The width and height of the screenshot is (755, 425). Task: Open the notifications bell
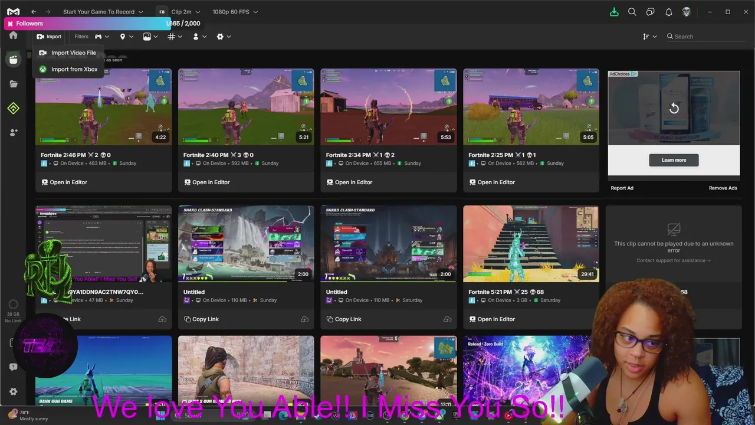pyautogui.click(x=668, y=12)
